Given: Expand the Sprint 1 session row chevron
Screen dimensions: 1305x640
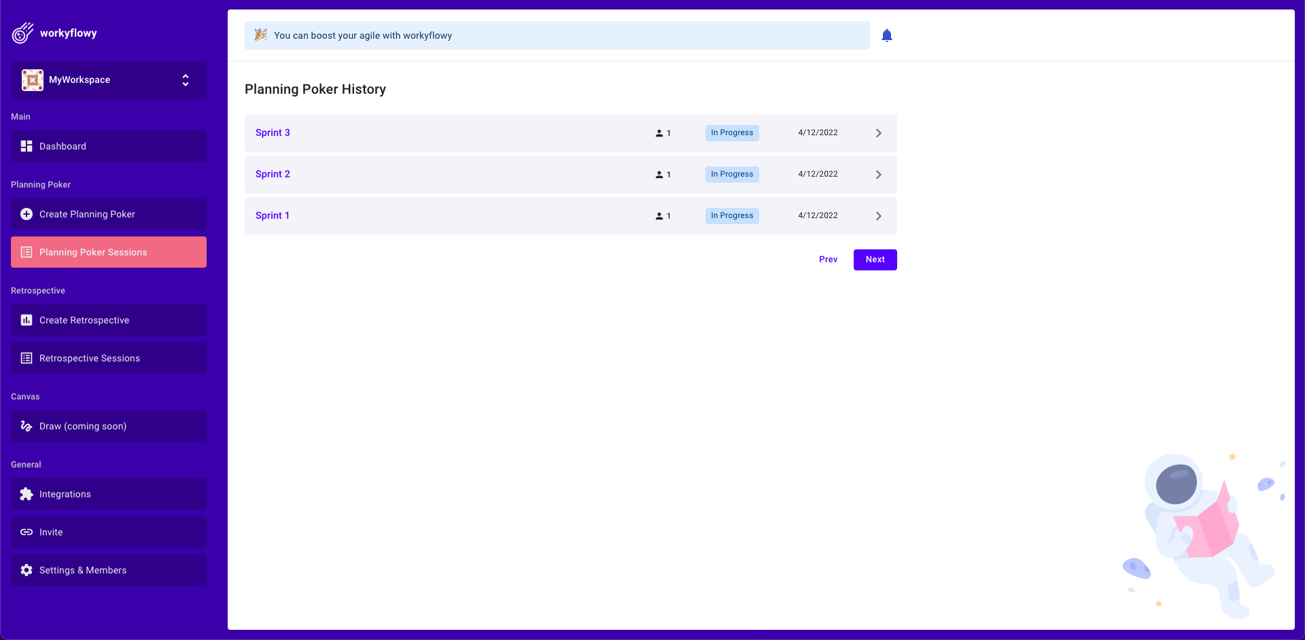Looking at the screenshot, I should coord(878,215).
